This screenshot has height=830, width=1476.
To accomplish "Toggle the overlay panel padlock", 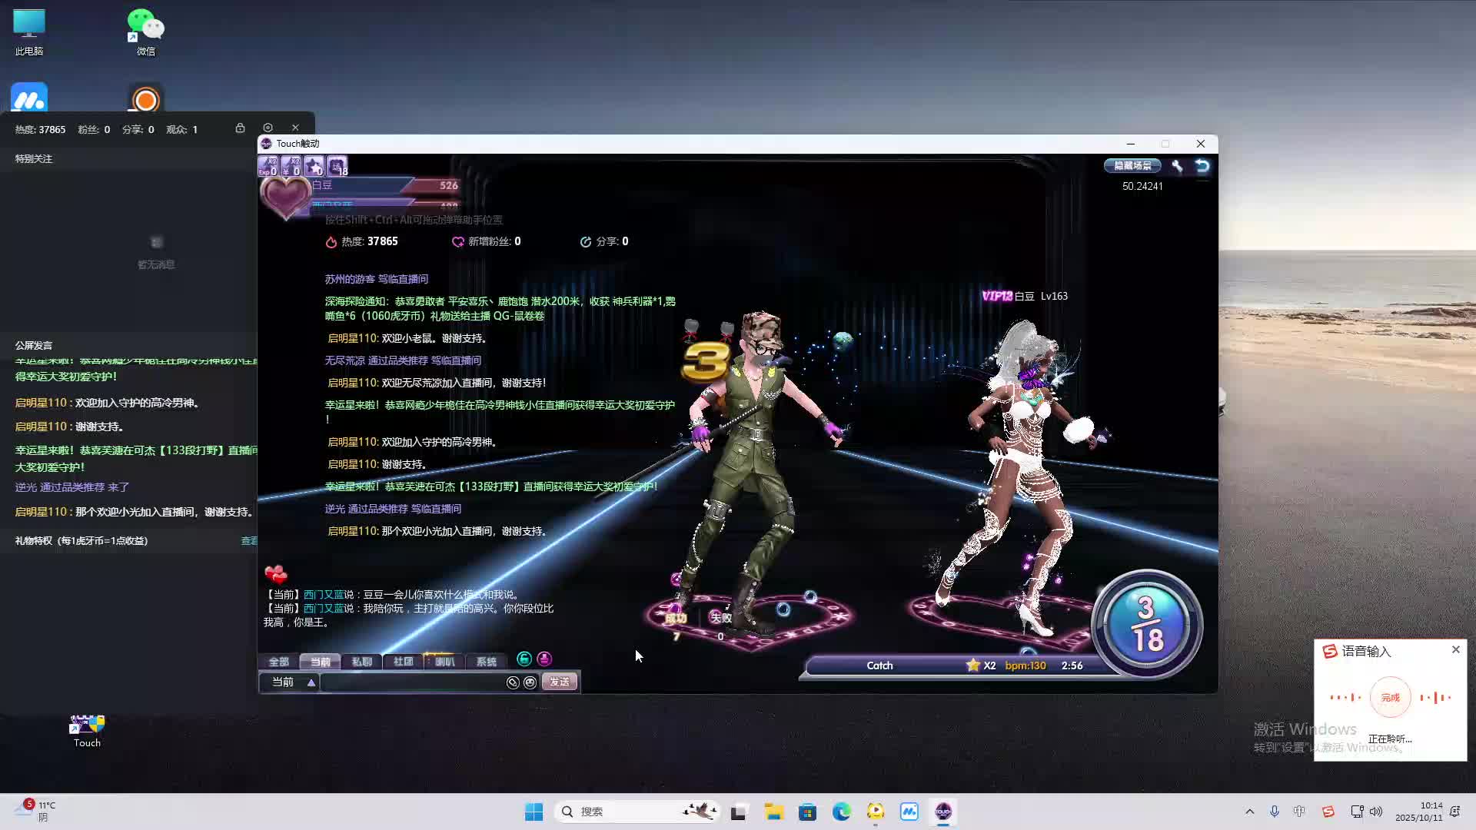I will click(240, 128).
